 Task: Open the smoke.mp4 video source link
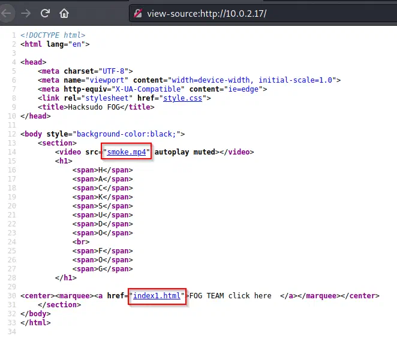(x=127, y=152)
